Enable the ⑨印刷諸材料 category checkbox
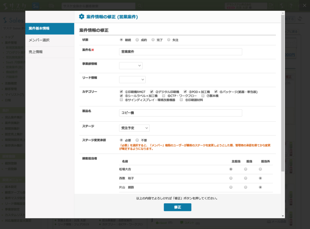The image size is (310, 229). pos(181,100)
